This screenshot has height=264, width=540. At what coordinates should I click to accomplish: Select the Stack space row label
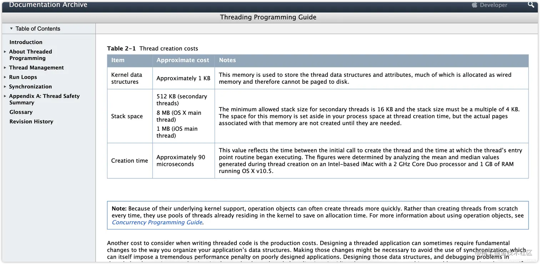pos(127,116)
